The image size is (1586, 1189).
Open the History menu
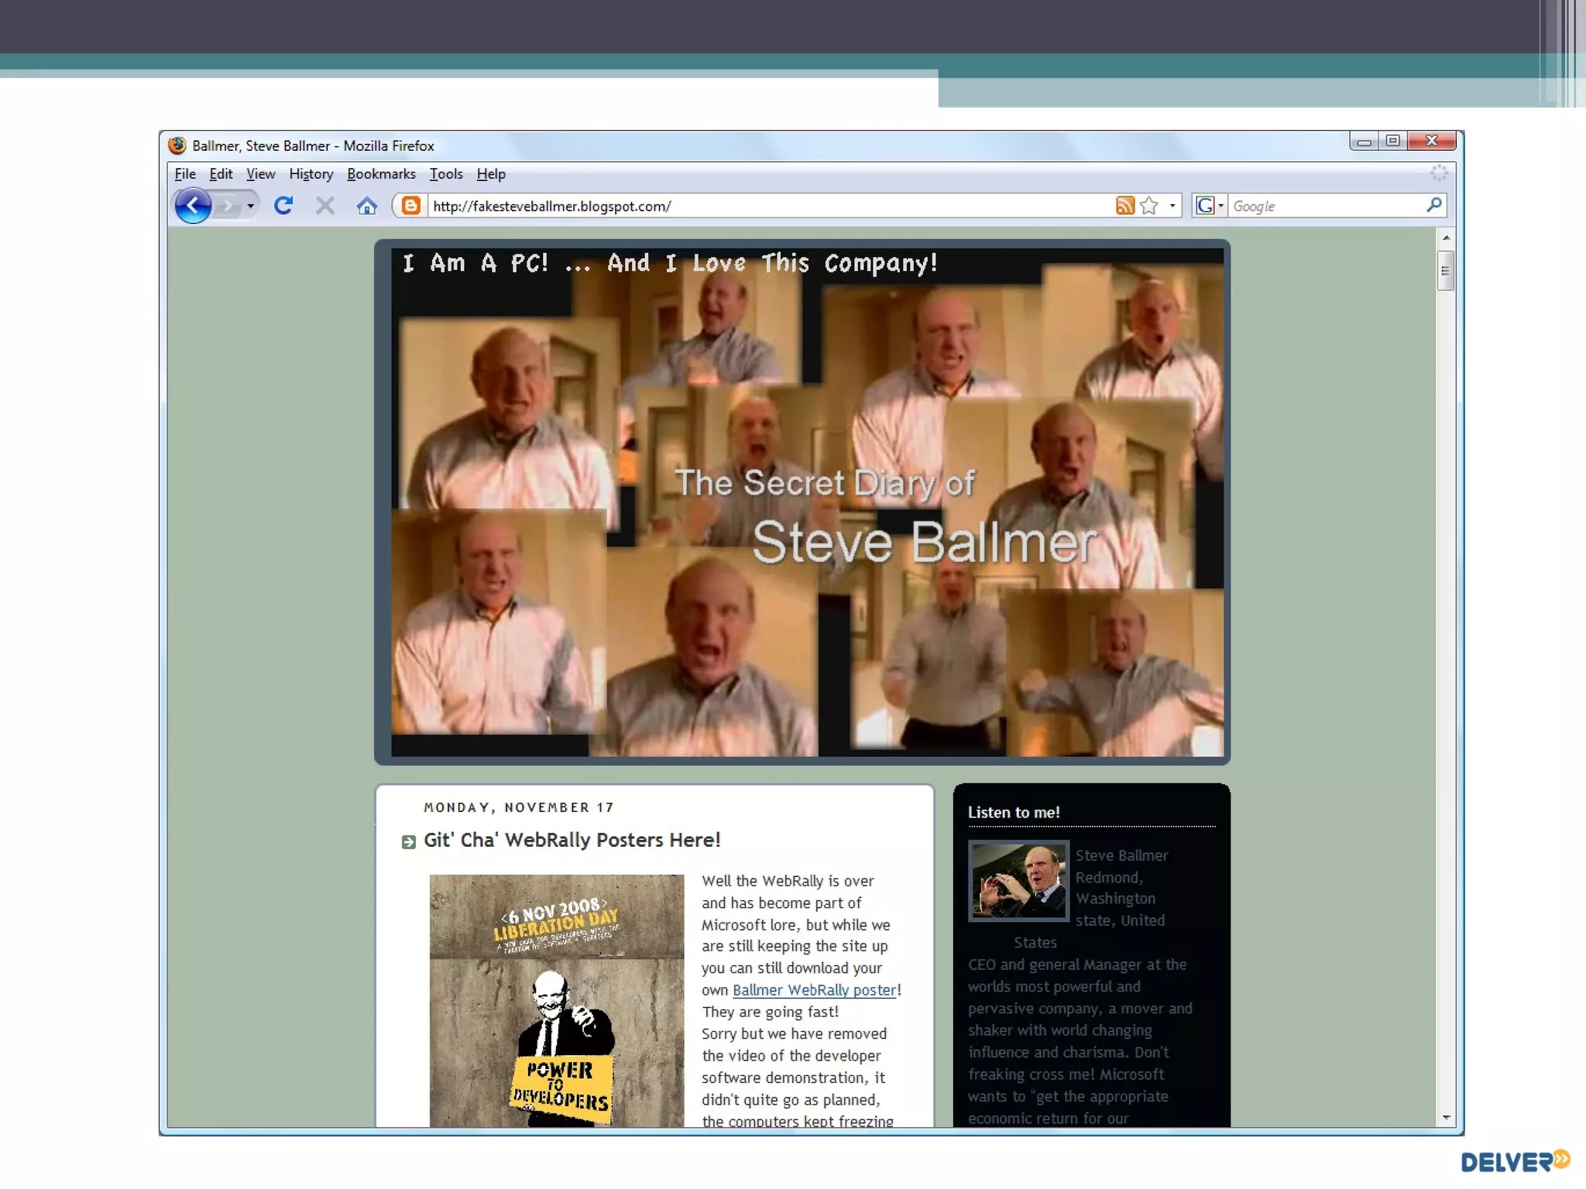pos(311,174)
